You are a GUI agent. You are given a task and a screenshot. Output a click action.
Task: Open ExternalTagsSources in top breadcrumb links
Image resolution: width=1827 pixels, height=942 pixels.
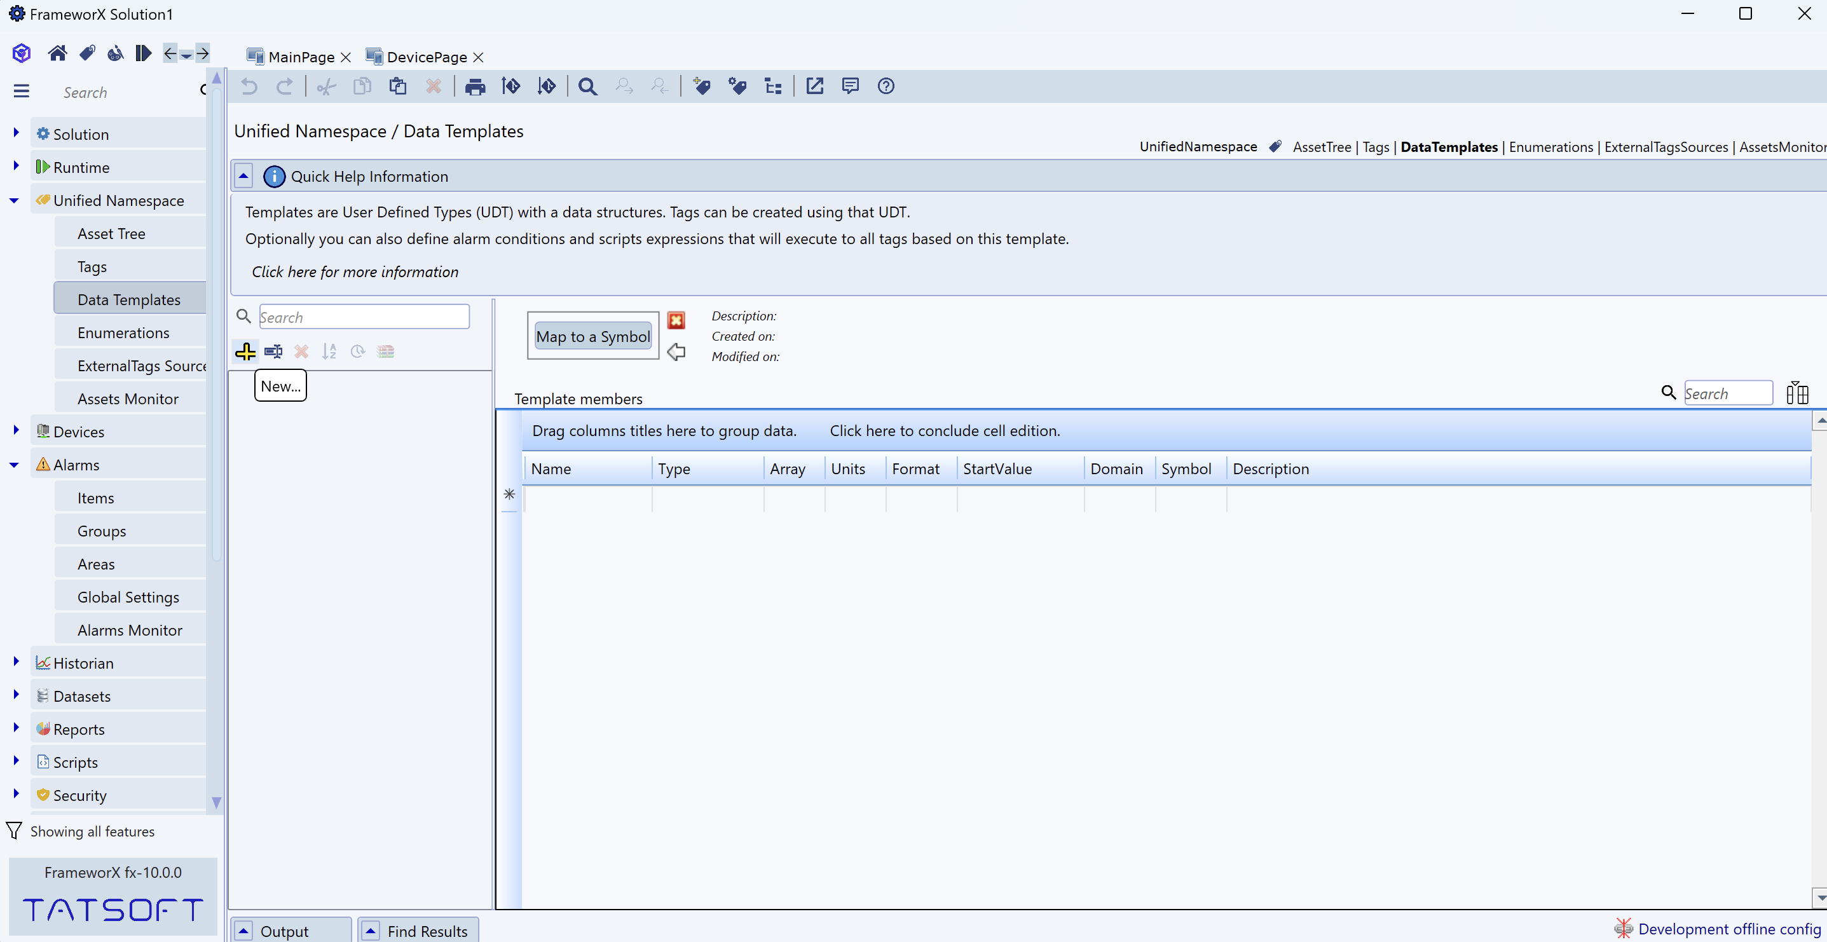point(1666,147)
